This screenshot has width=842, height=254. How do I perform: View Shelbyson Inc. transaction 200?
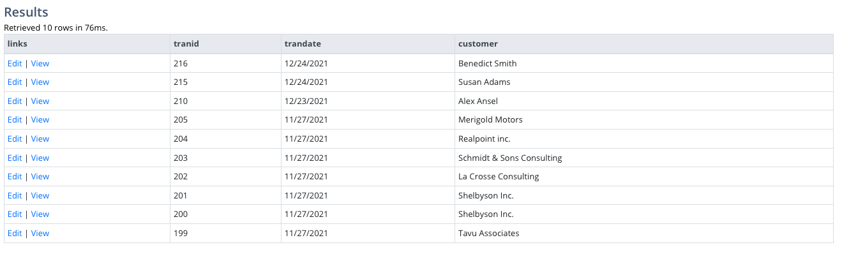[x=40, y=214]
